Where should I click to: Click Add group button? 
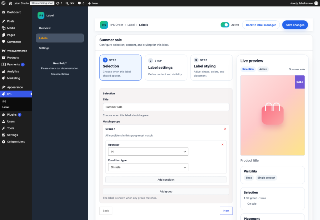pyautogui.click(x=166, y=192)
